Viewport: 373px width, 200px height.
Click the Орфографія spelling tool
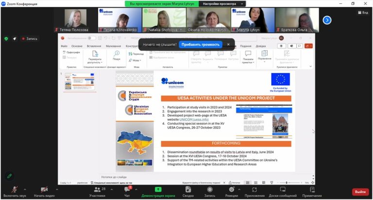coord(71,52)
